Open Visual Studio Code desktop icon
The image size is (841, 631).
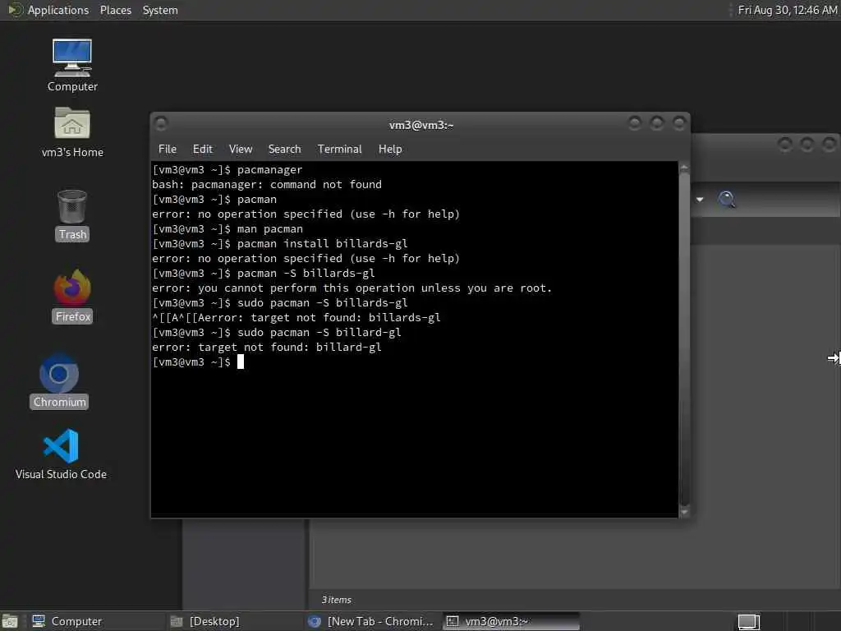pyautogui.click(x=61, y=454)
